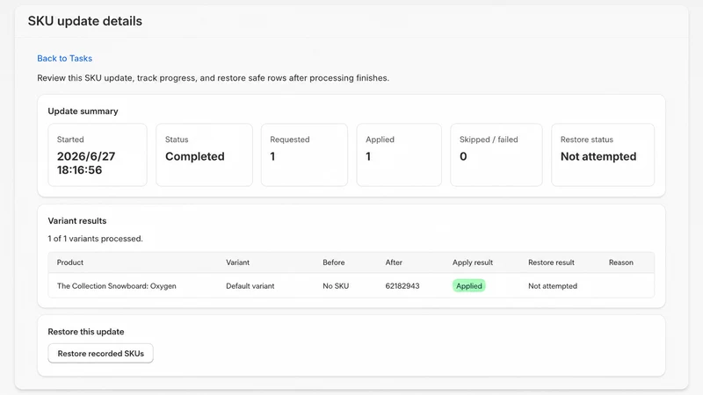Viewport: 703px width, 395px height.
Task: Select the SKU update details page title
Action: (x=84, y=21)
